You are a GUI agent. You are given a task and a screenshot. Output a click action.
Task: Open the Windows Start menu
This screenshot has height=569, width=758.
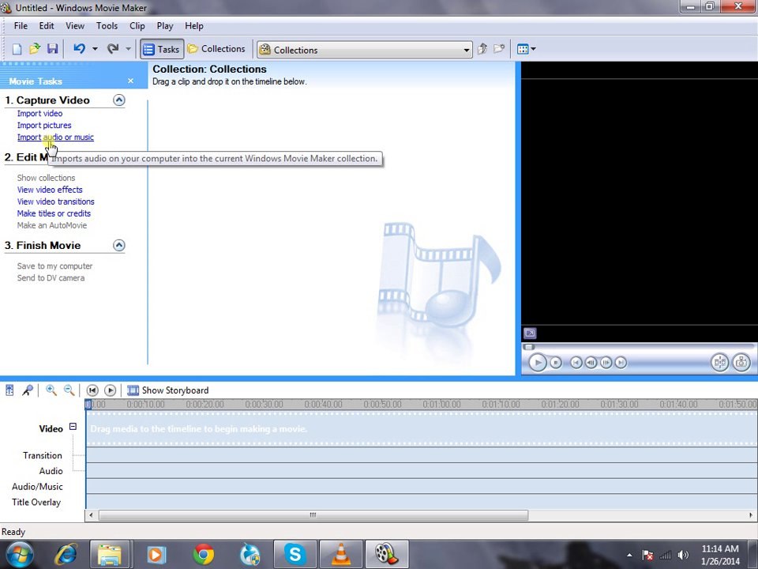point(18,555)
